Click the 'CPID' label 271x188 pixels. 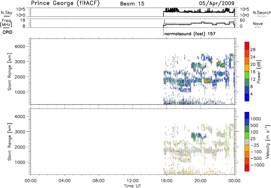(7, 32)
